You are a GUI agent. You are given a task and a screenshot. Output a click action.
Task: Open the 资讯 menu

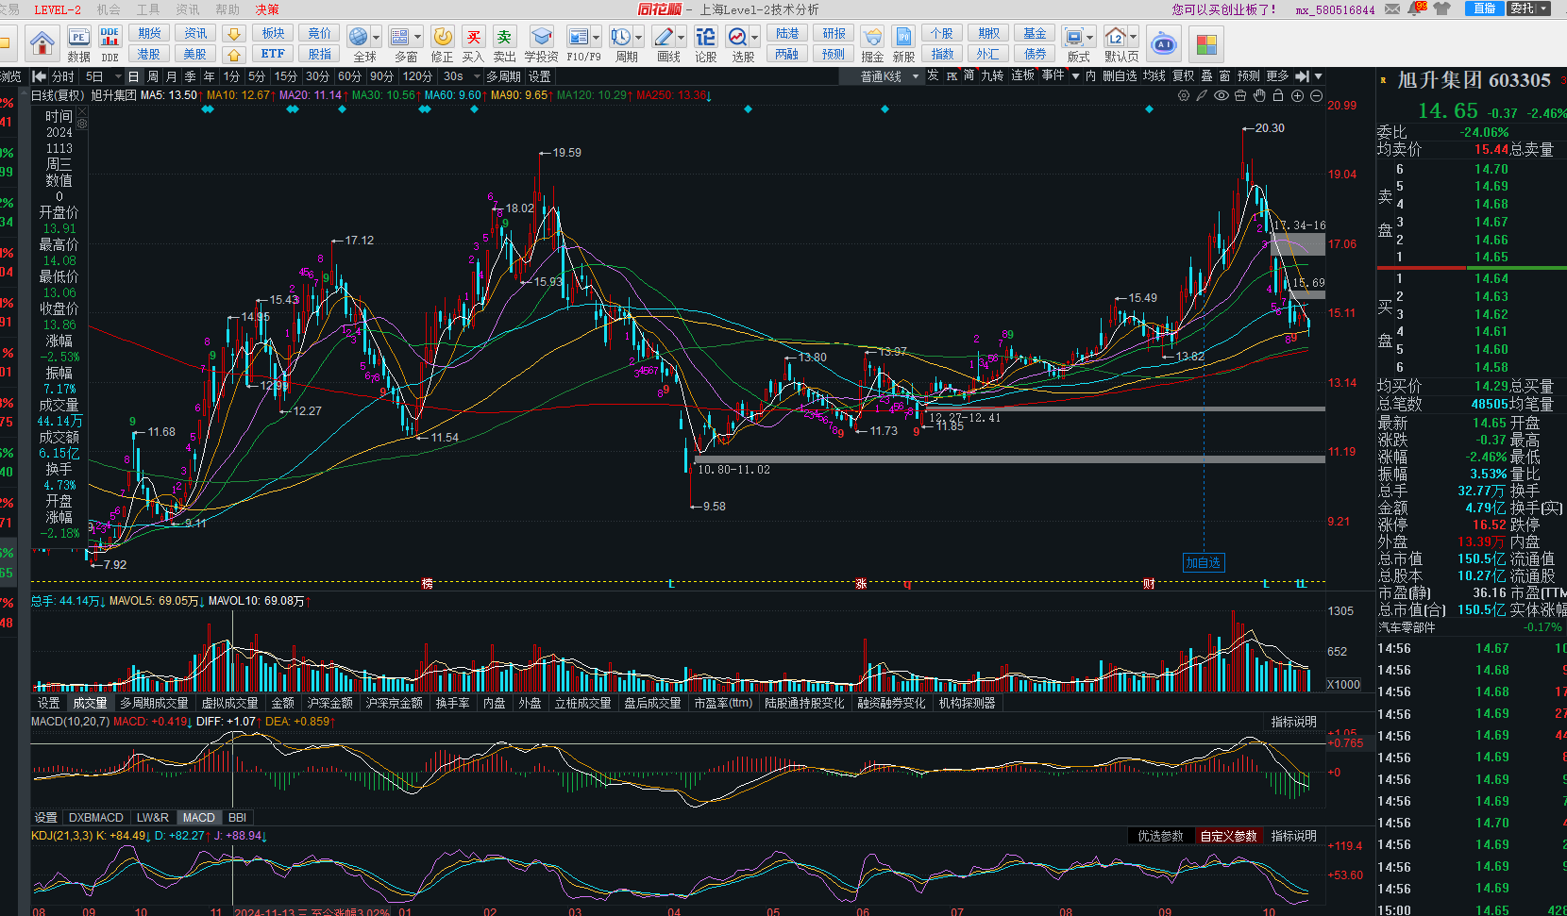188,9
